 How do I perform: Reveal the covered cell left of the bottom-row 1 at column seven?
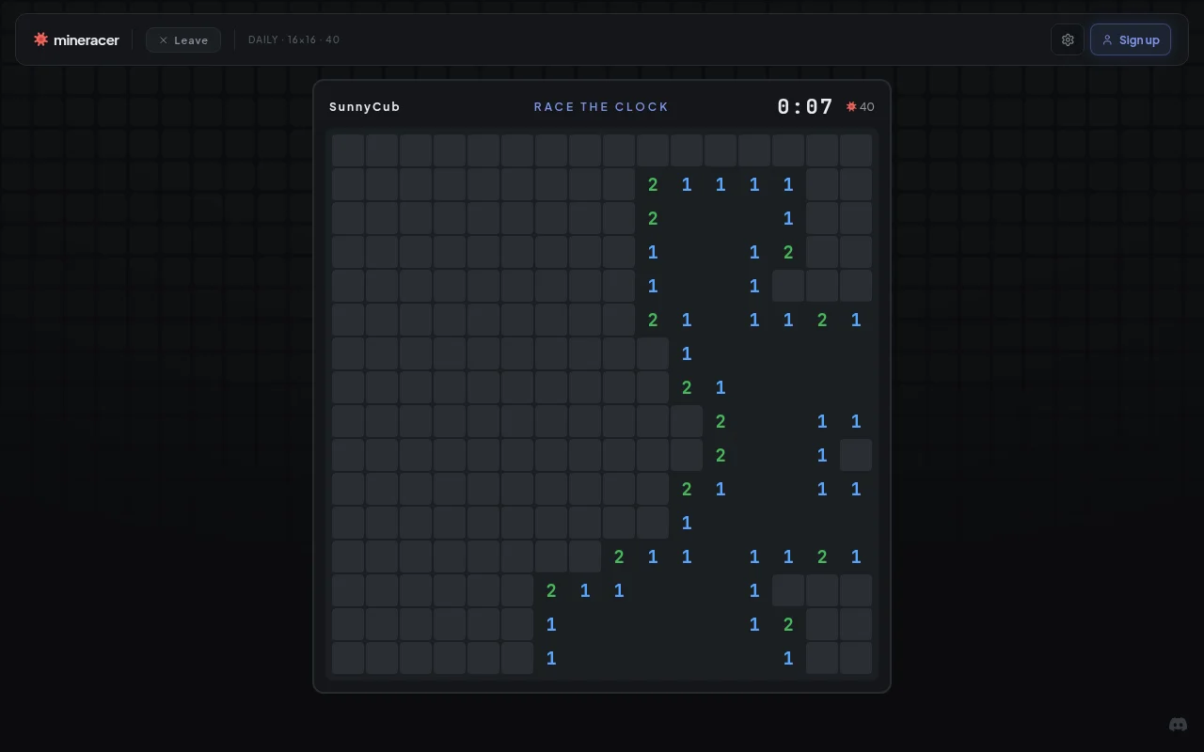pos(517,658)
